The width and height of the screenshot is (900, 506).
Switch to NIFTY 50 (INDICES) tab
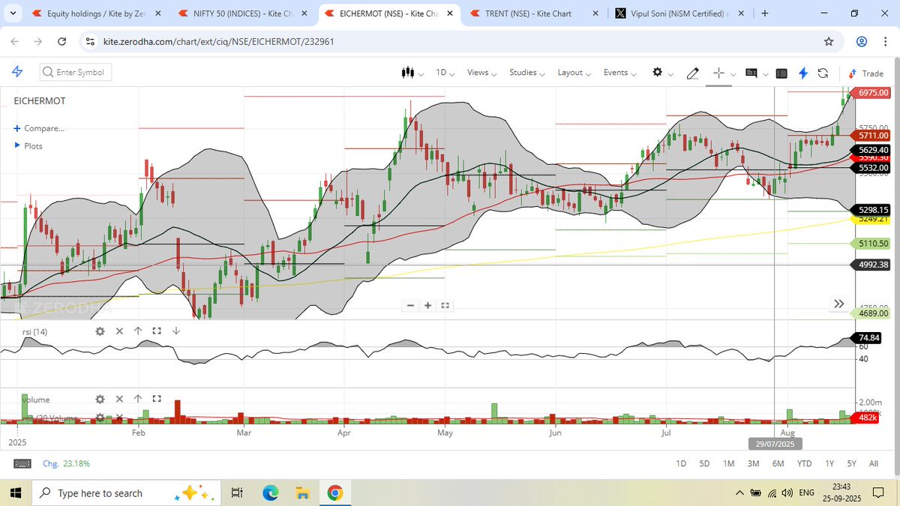point(244,13)
